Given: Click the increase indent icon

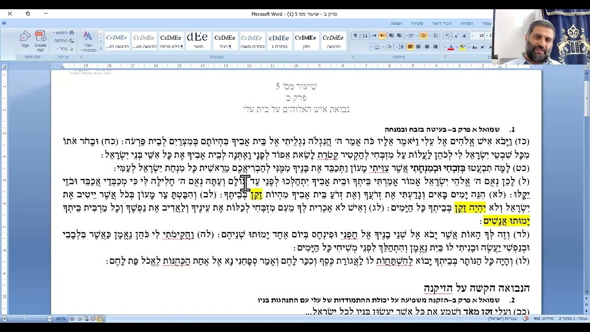Looking at the screenshot, I should (x=391, y=36).
